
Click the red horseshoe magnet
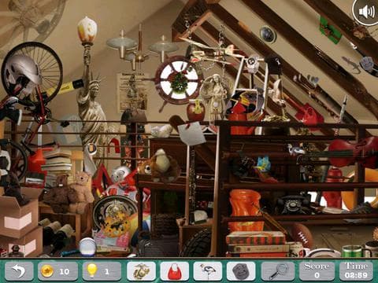coord(114,146)
